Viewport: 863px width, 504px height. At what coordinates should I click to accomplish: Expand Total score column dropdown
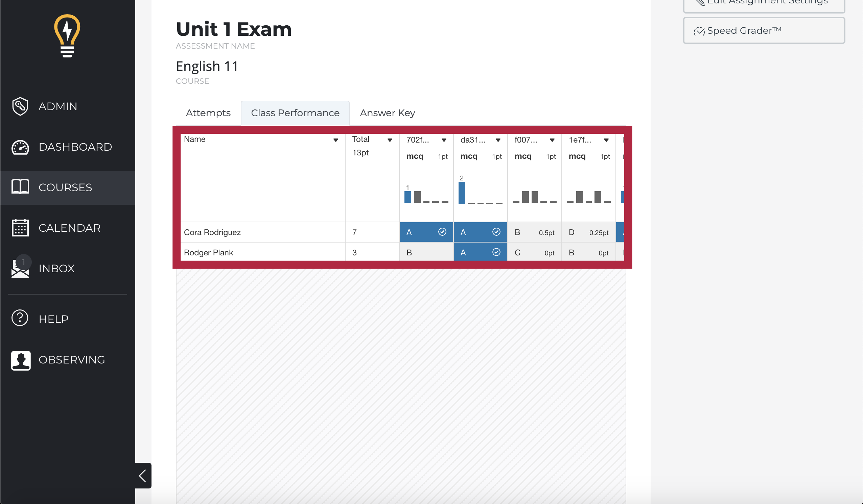tap(389, 140)
